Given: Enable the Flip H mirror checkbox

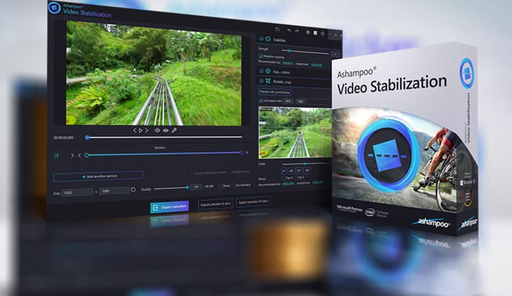Looking at the screenshot, I should pos(284,178).
